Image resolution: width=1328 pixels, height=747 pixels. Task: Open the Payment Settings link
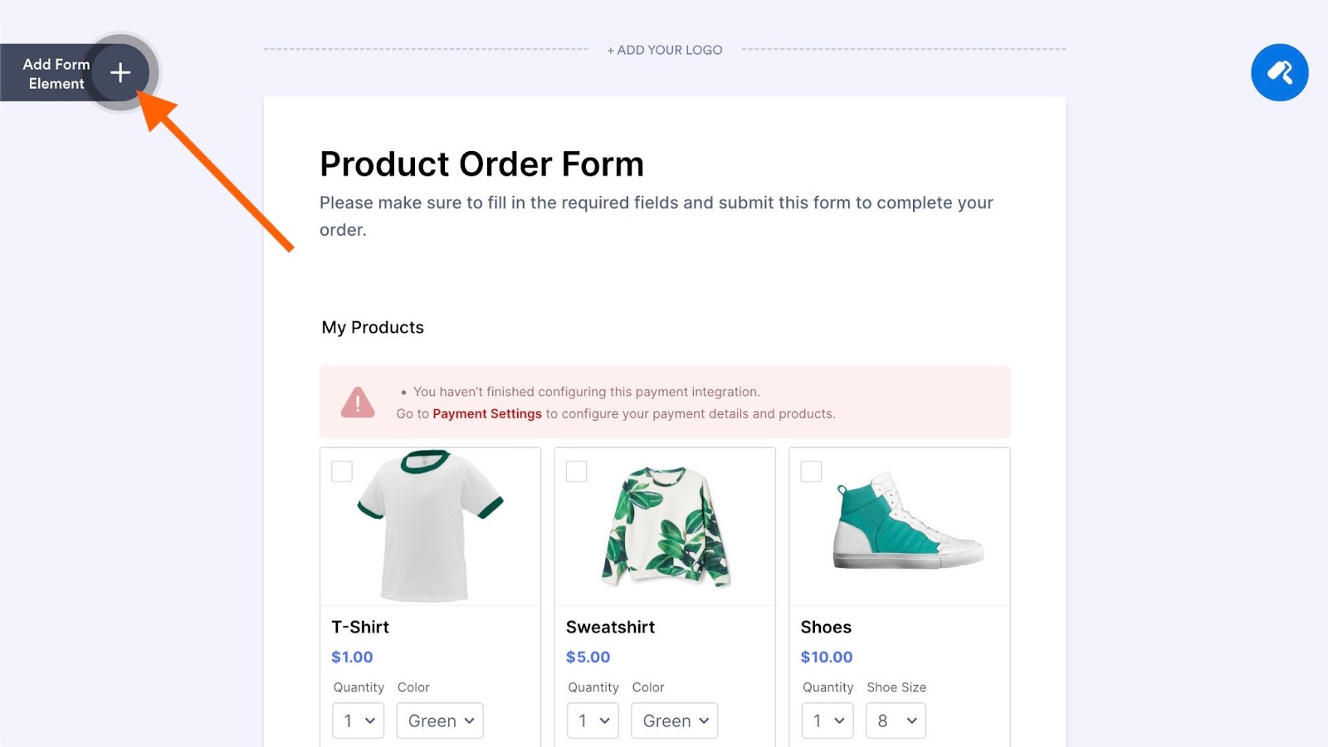[487, 413]
